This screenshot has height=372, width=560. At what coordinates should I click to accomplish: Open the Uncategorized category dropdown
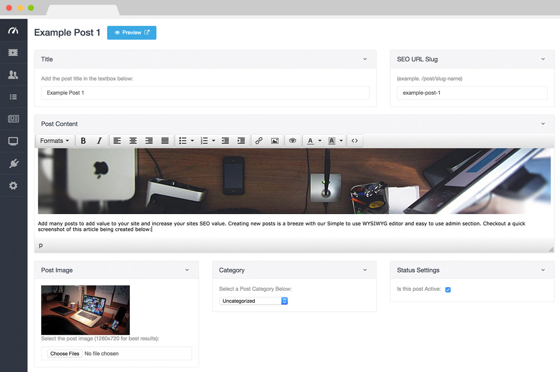coord(253,301)
